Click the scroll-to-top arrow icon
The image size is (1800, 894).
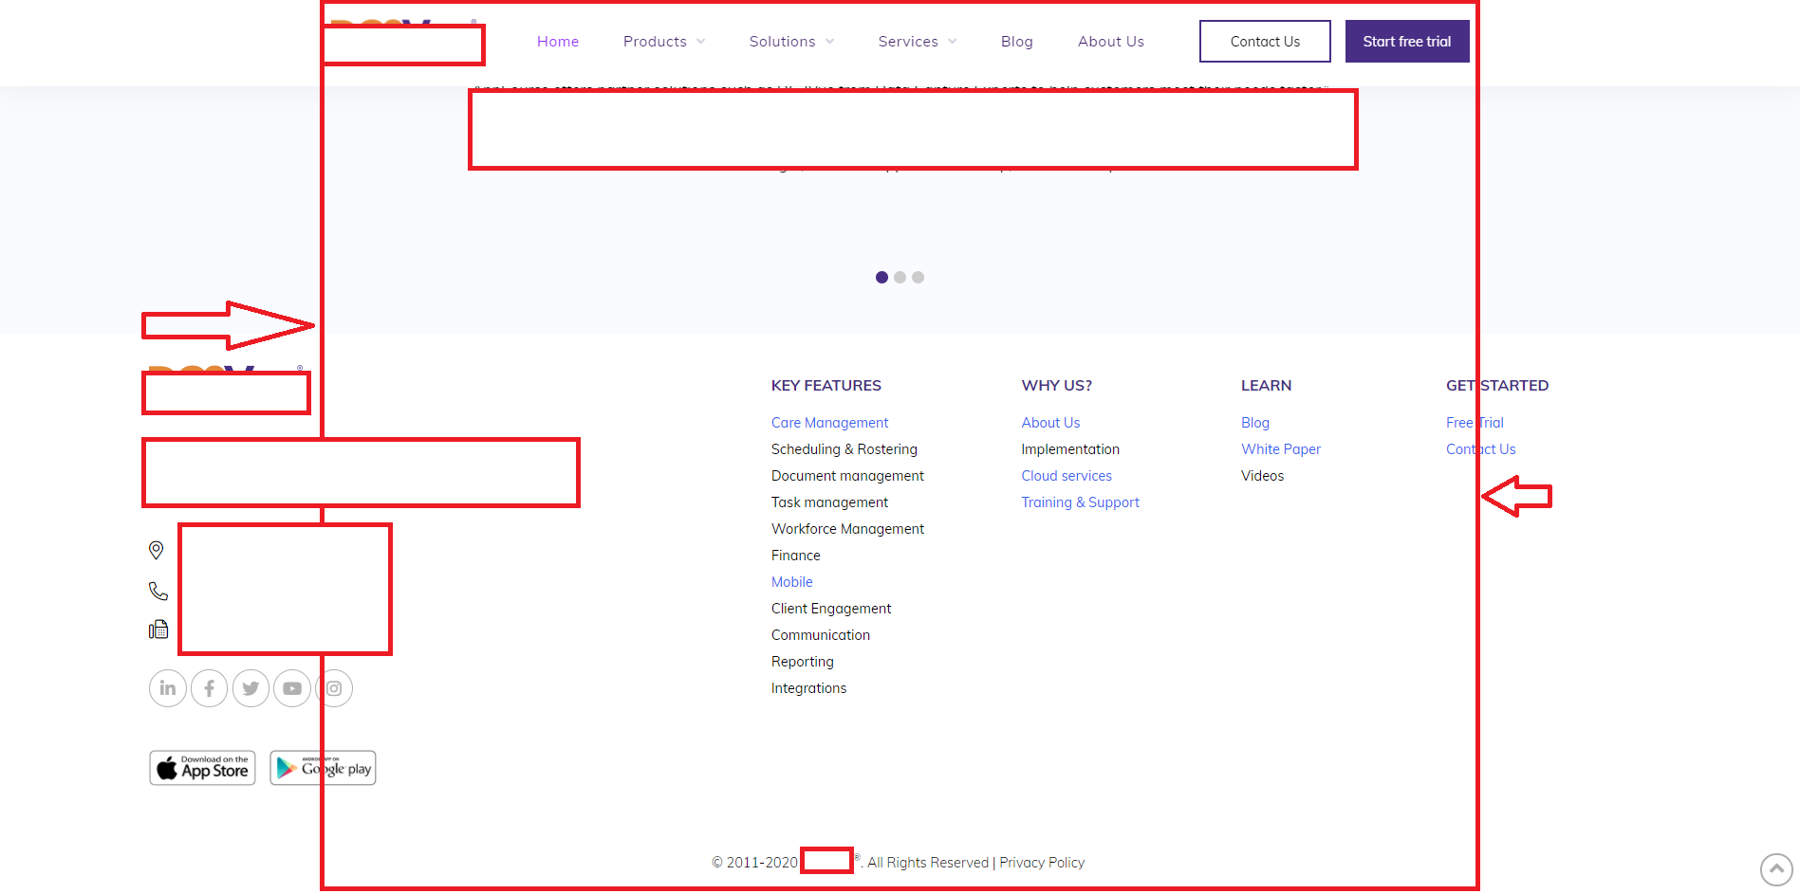[x=1776, y=869]
